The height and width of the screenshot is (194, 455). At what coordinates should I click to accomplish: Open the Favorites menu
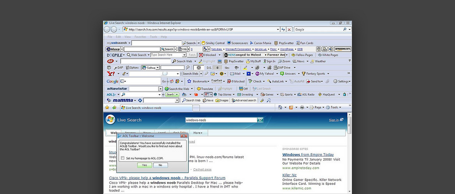click(x=140, y=37)
